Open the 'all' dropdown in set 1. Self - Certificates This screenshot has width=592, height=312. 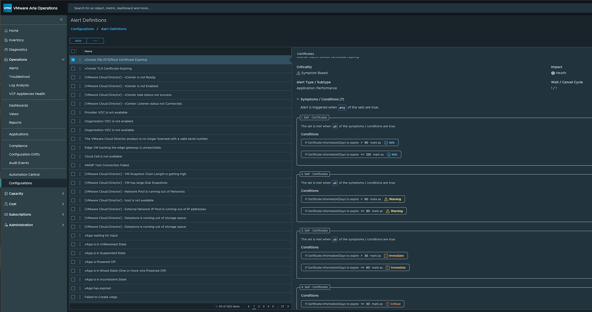click(335, 127)
